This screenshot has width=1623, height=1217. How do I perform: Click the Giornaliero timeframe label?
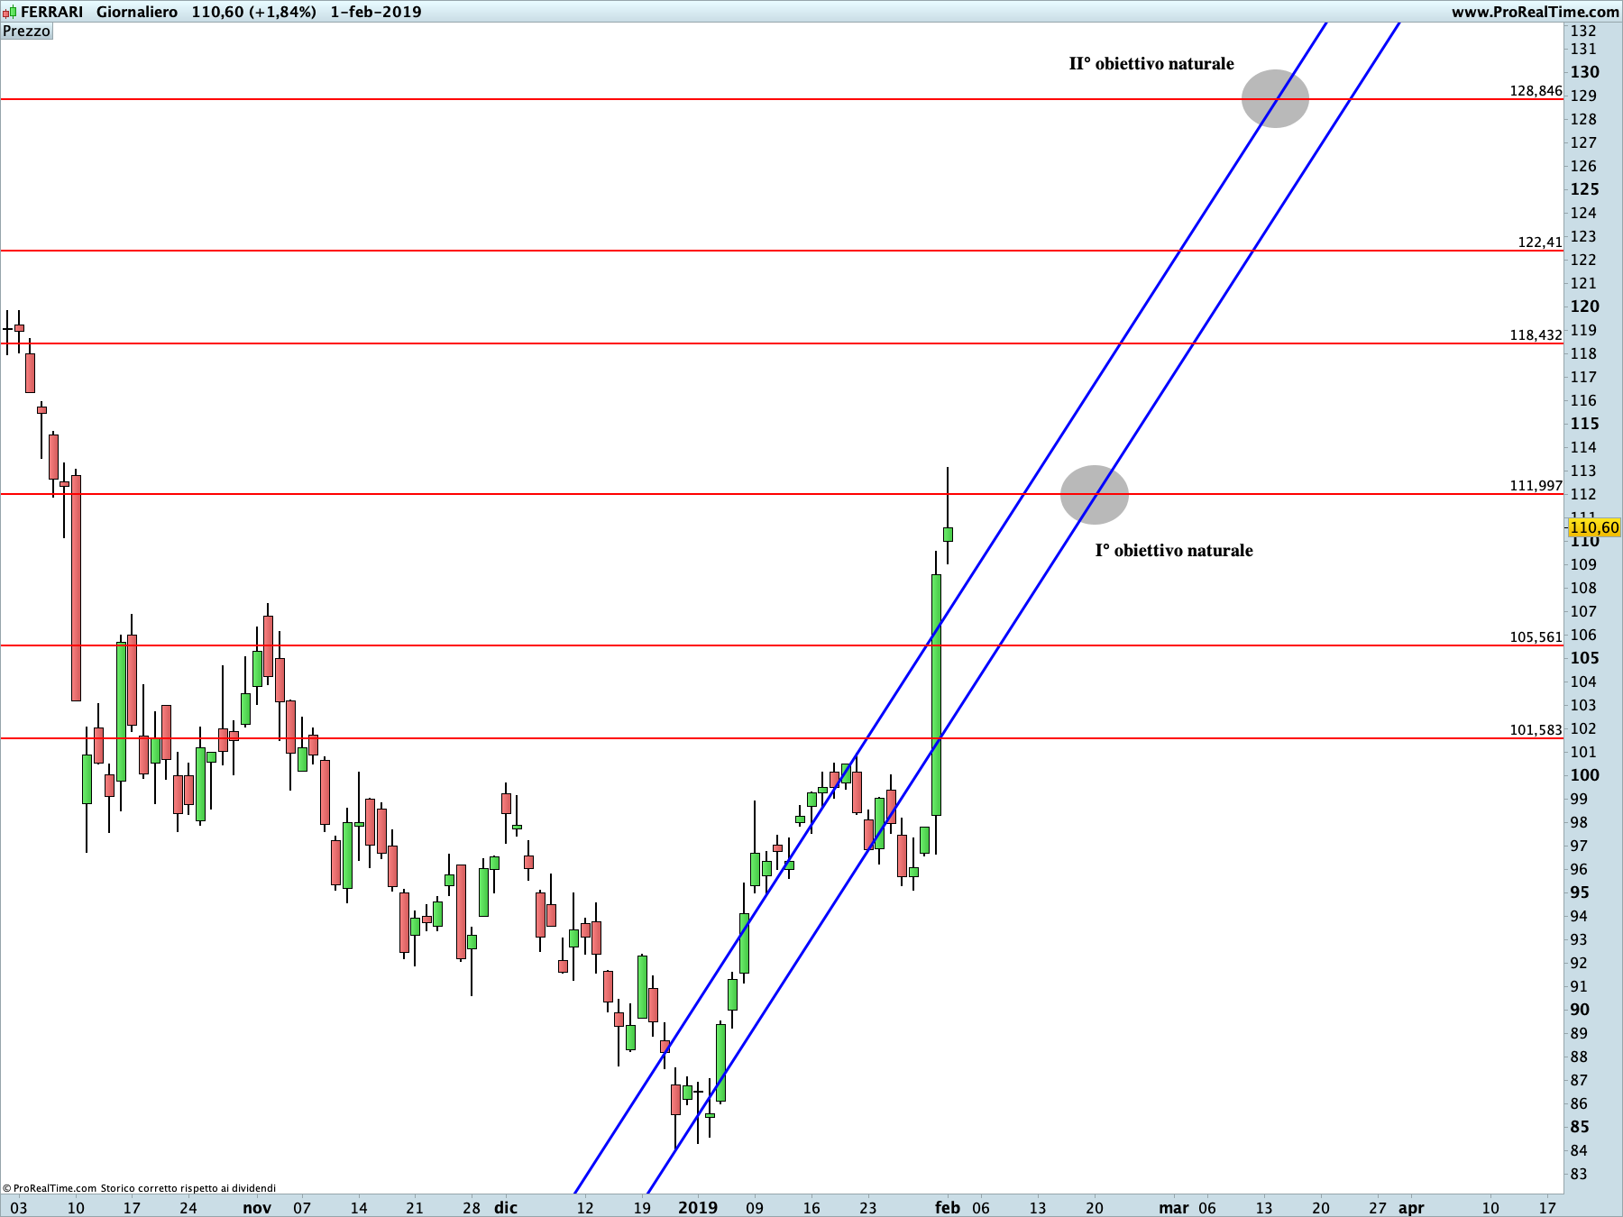pyautogui.click(x=137, y=12)
